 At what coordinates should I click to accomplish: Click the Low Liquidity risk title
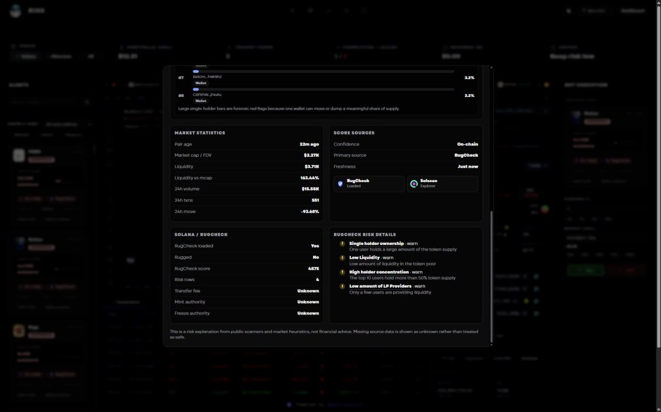pos(365,257)
